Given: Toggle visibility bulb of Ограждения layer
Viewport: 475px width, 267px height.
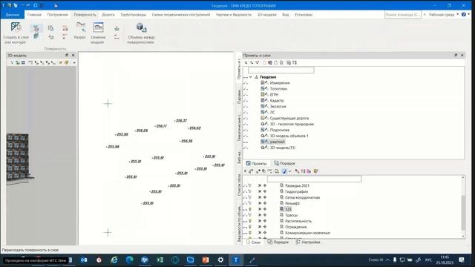Looking at the screenshot, I should (x=250, y=227).
